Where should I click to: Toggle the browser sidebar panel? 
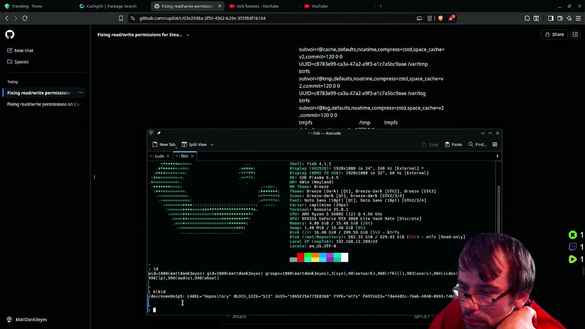[551, 18]
